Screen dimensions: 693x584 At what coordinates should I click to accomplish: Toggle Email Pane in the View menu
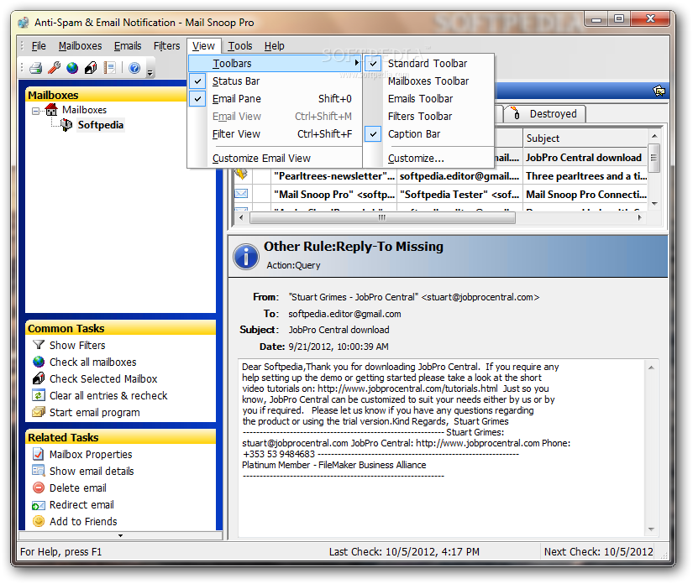coord(275,99)
